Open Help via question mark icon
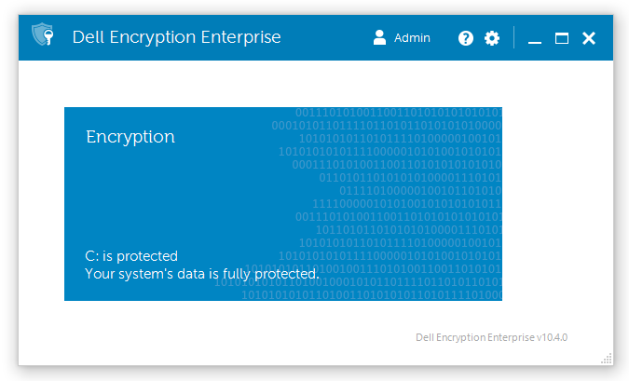The width and height of the screenshot is (629, 381). [x=466, y=38]
